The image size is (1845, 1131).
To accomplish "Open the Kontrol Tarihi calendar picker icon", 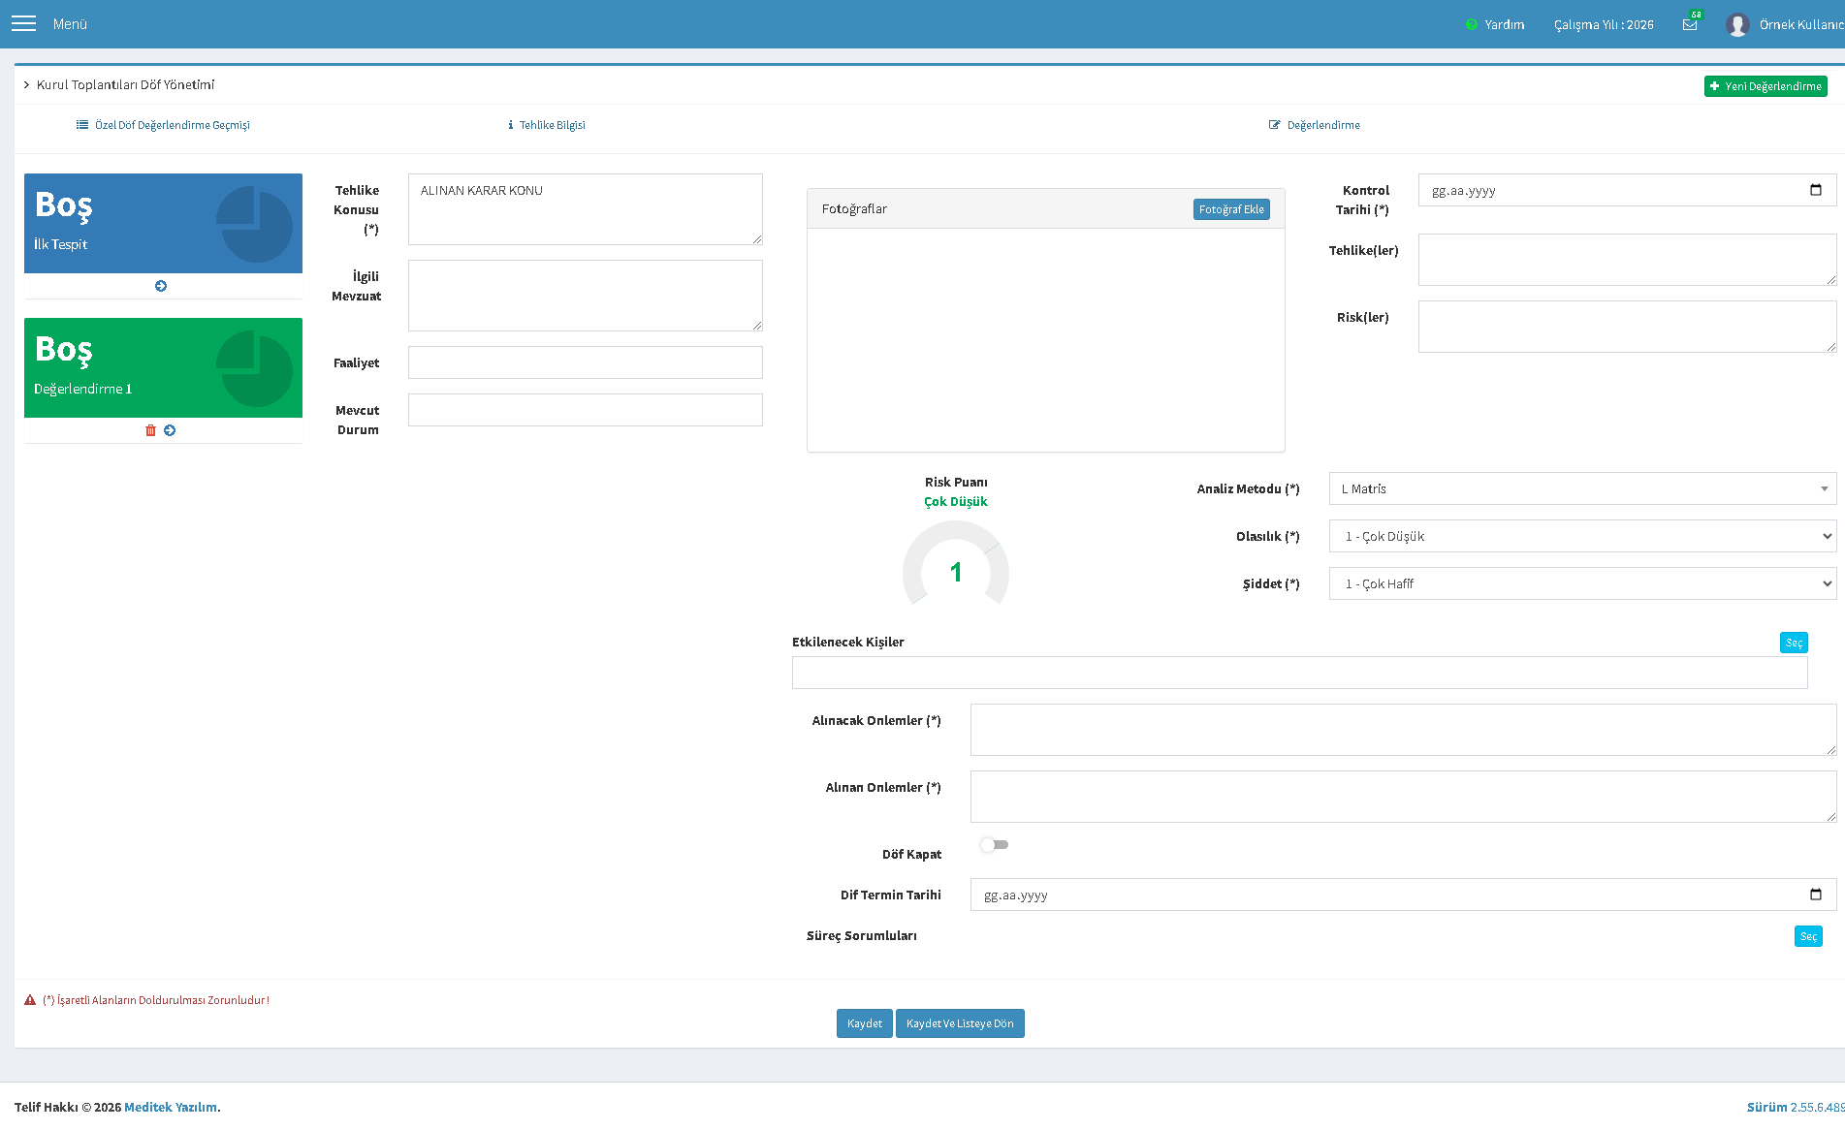I will pyautogui.click(x=1816, y=190).
